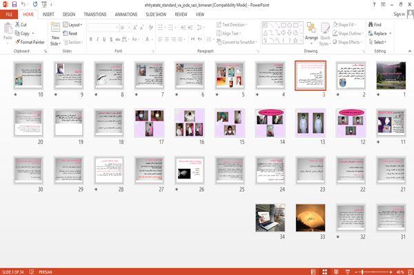This screenshot has height=275, width=414.
Task: Open the Shape Fill dropdown
Action: pos(344,25)
